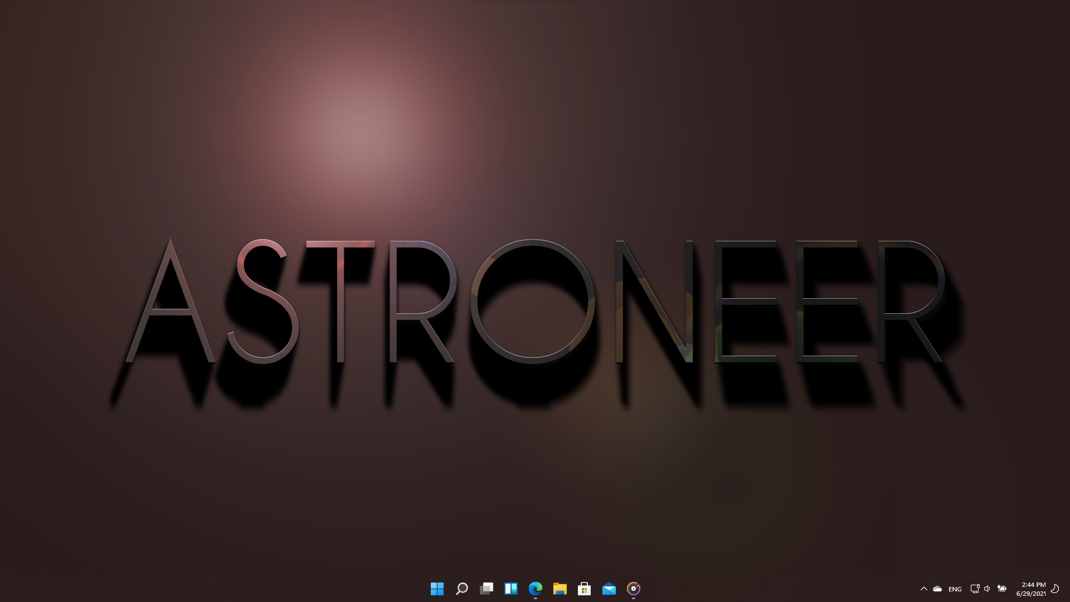Screen dimensions: 1070x602
Task: Check battery charging status icon
Action: pos(1001,589)
